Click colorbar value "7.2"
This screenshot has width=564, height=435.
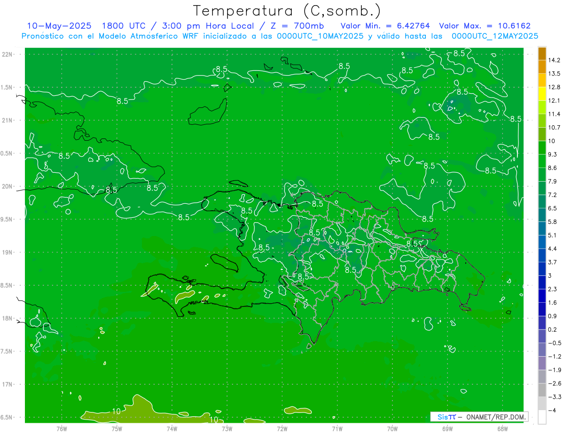552,195
